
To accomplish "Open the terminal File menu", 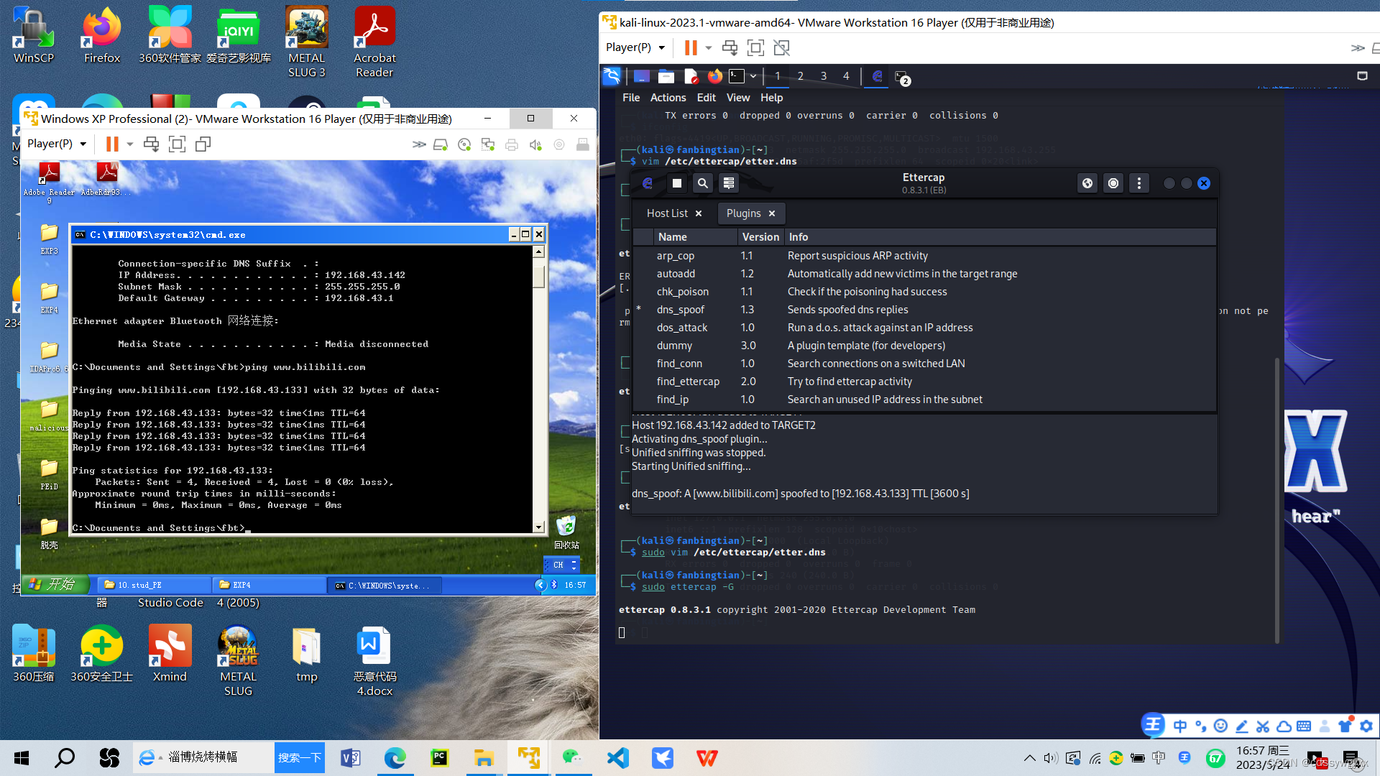I will pos(631,98).
